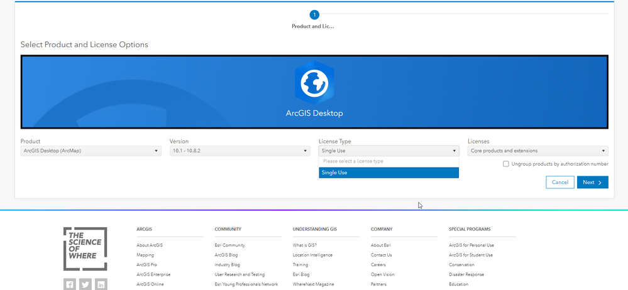Open Disaster Response footer link
Screen dimensions: 628x290
point(466,275)
